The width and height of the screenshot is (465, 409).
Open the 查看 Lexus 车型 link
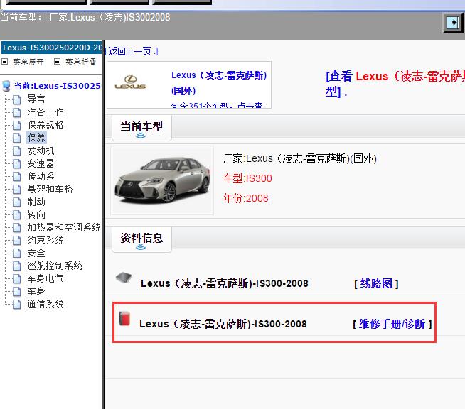(395, 84)
